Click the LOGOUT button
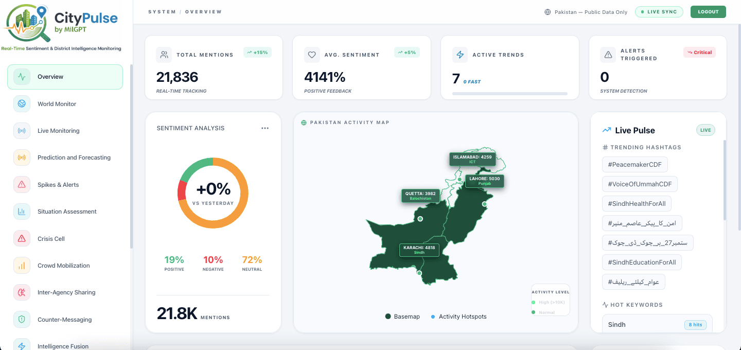 pyautogui.click(x=708, y=12)
